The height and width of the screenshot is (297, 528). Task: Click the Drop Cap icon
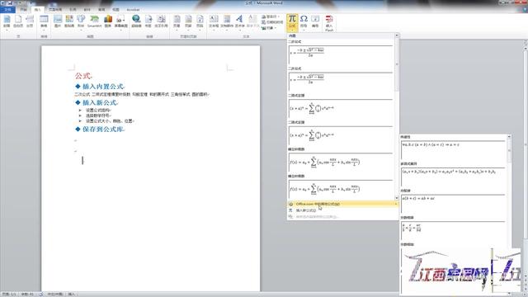[x=252, y=22]
